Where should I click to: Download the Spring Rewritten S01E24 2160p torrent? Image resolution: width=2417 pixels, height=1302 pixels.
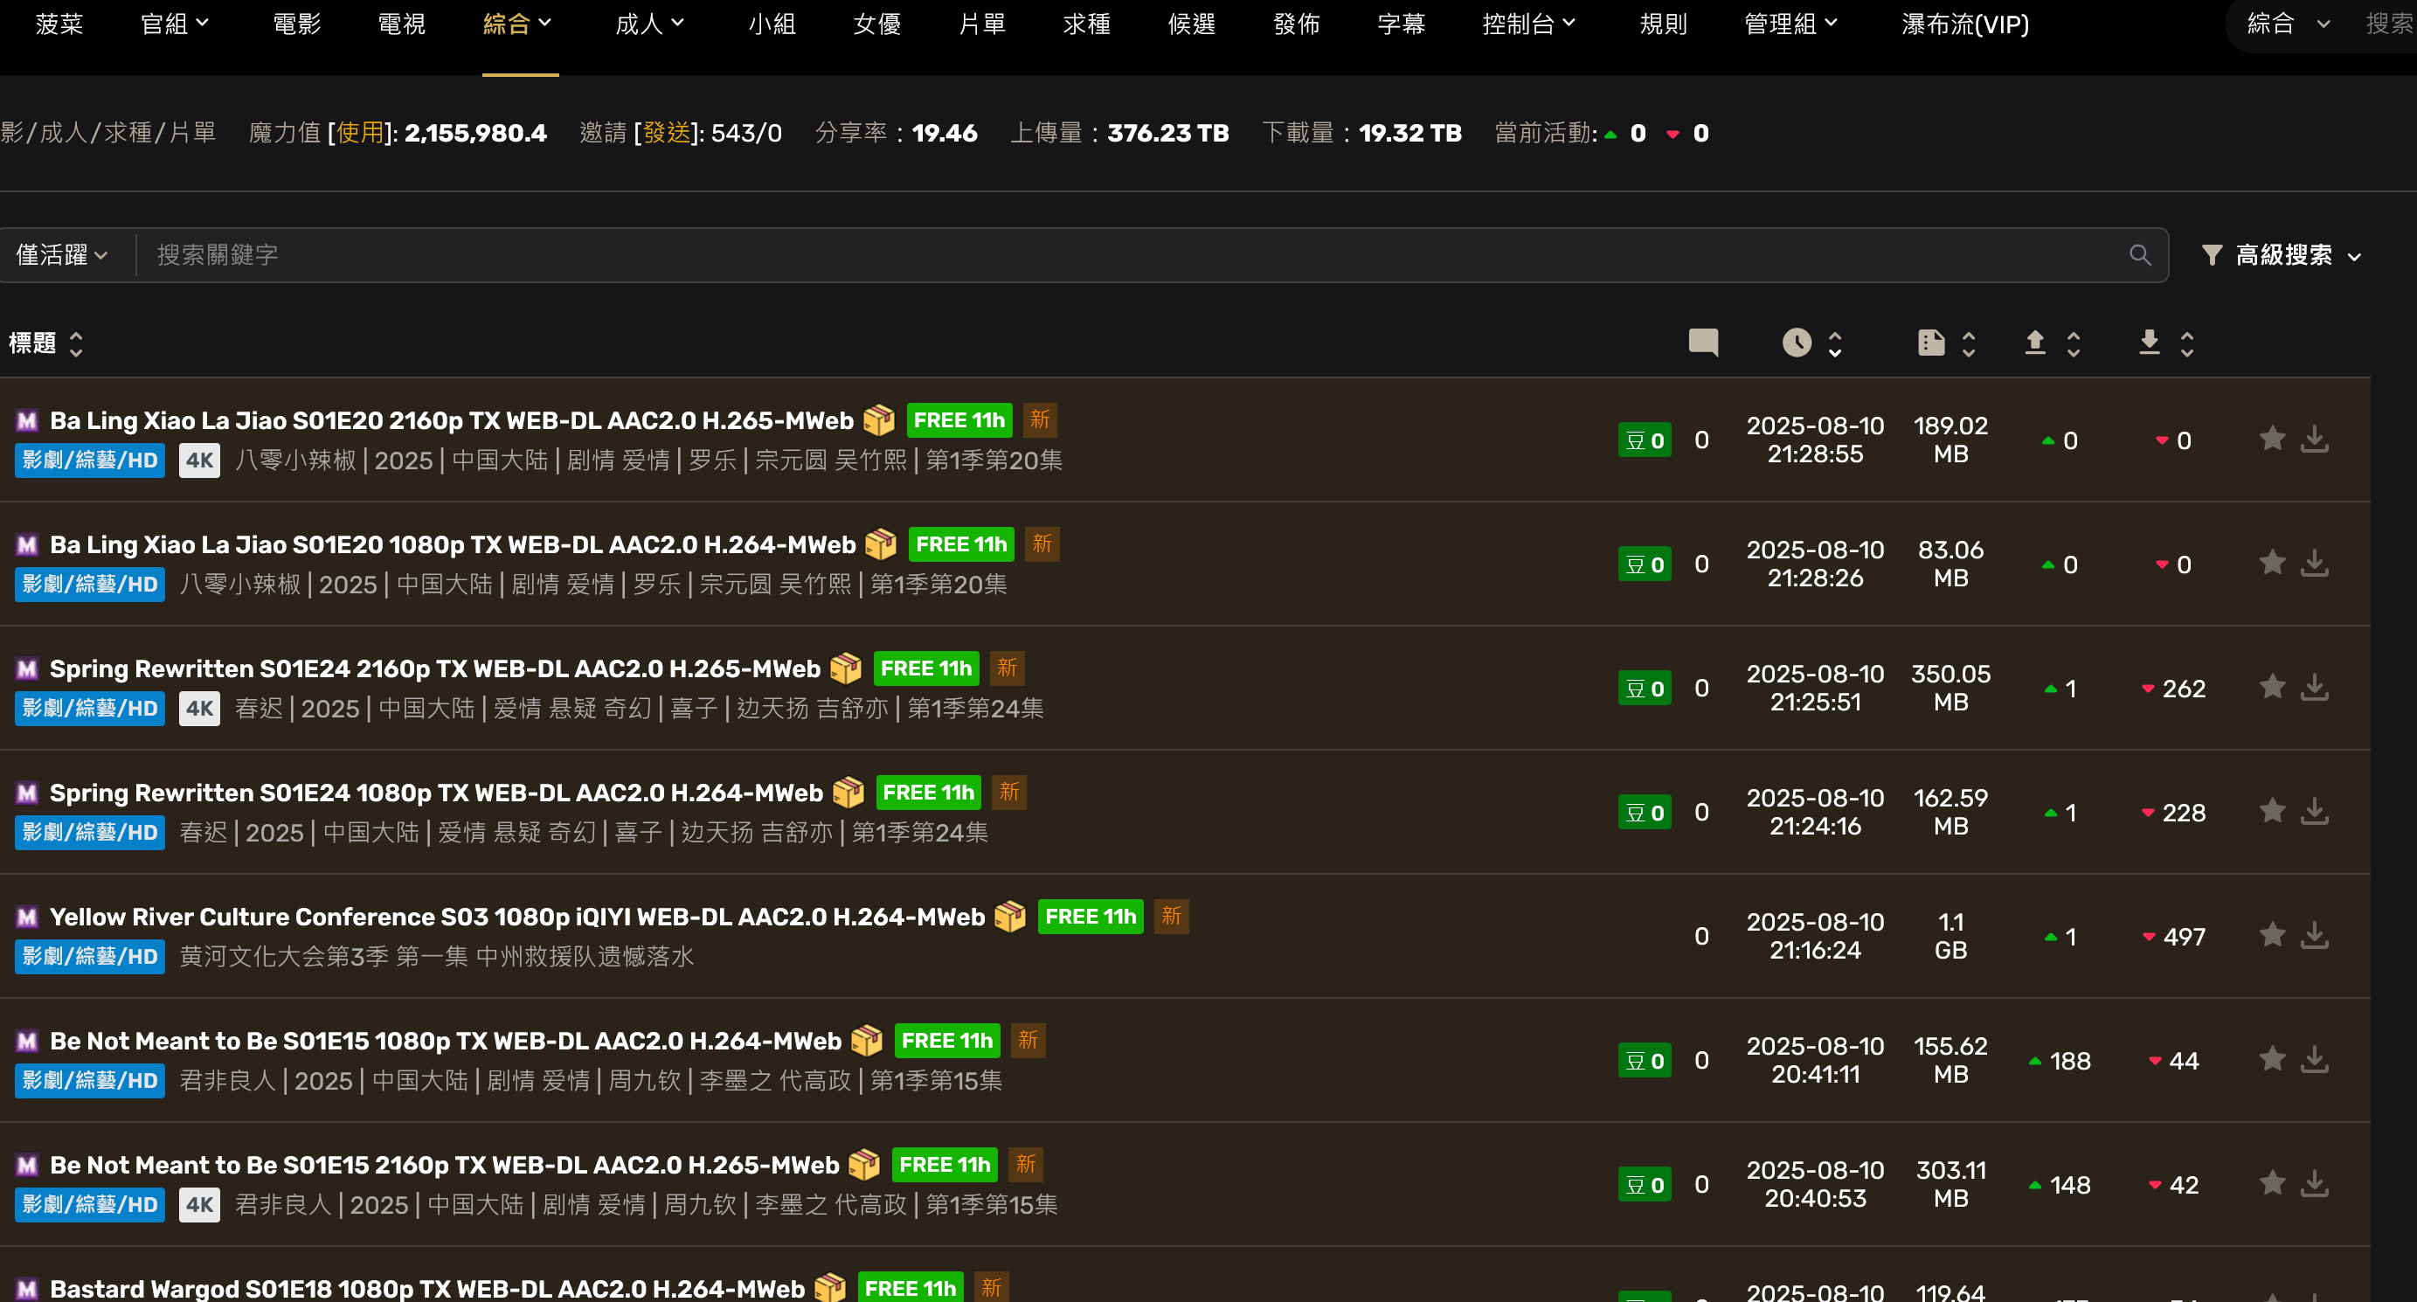click(x=2315, y=688)
